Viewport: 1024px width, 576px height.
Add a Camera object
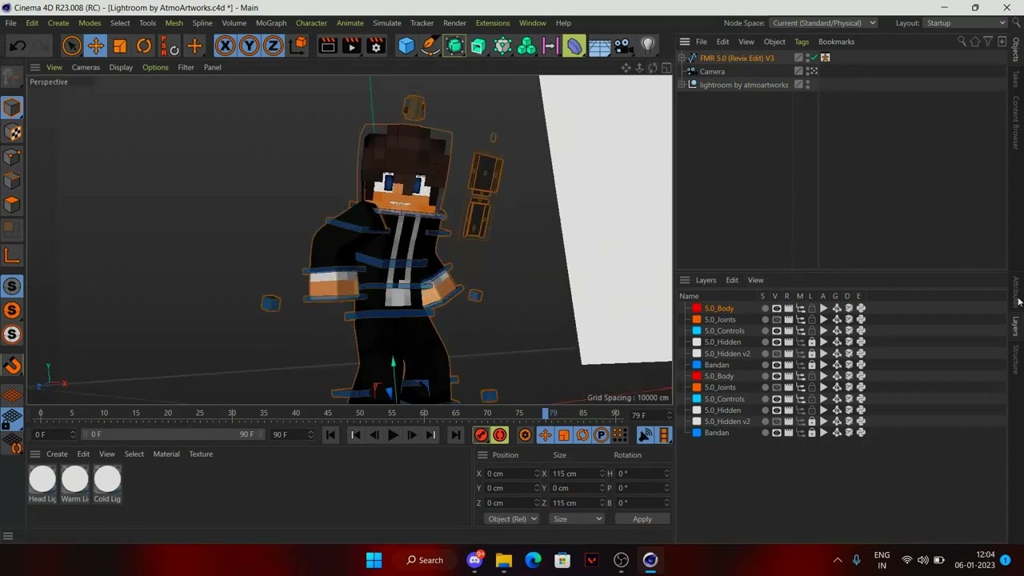click(x=623, y=46)
